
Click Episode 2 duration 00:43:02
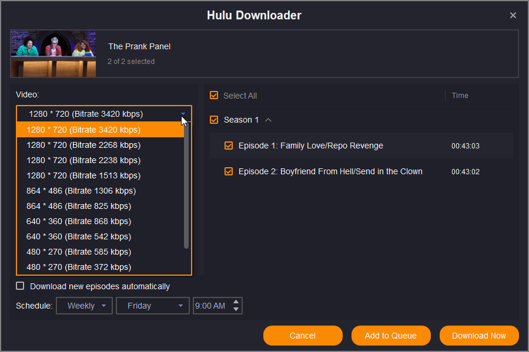tap(466, 172)
